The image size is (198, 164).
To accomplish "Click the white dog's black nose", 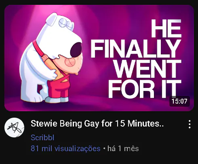I will pos(76,50).
